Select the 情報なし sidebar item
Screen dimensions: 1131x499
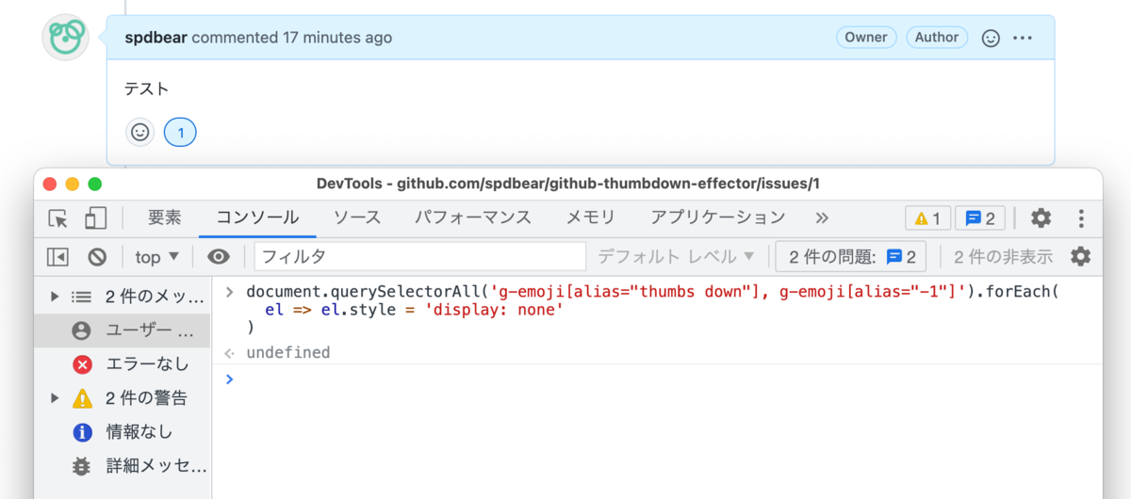123,432
